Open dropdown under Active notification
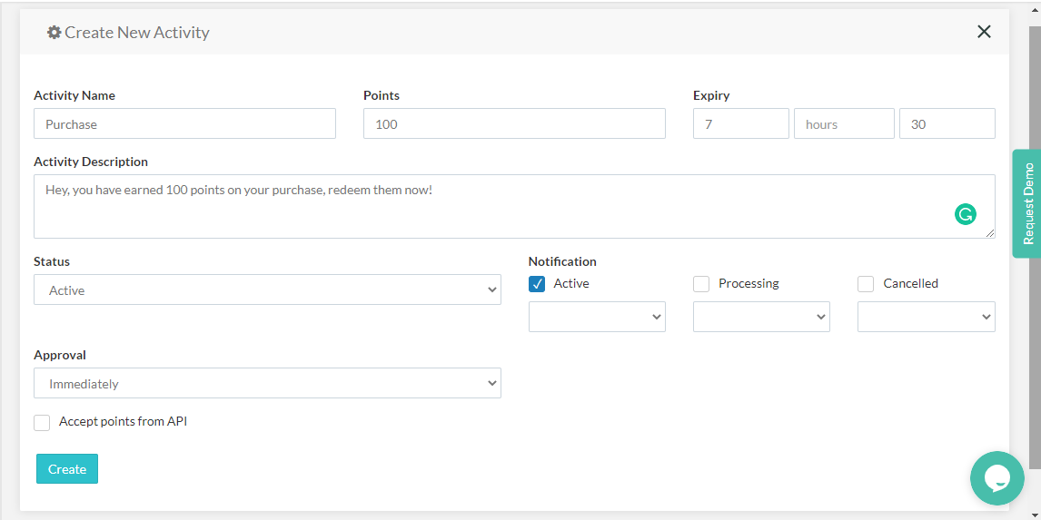Viewport: 1041px width, 520px height. pyautogui.click(x=597, y=317)
